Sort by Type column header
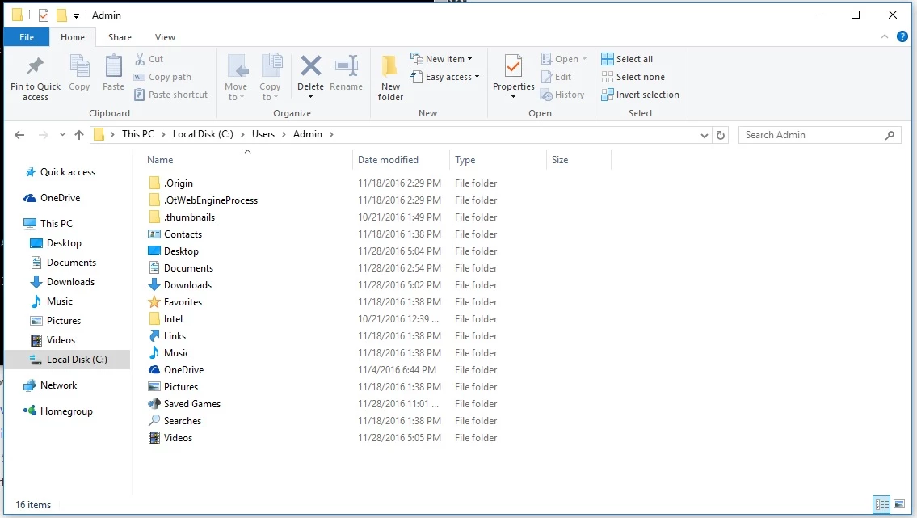Viewport: 917px width, 518px height. (x=498, y=160)
